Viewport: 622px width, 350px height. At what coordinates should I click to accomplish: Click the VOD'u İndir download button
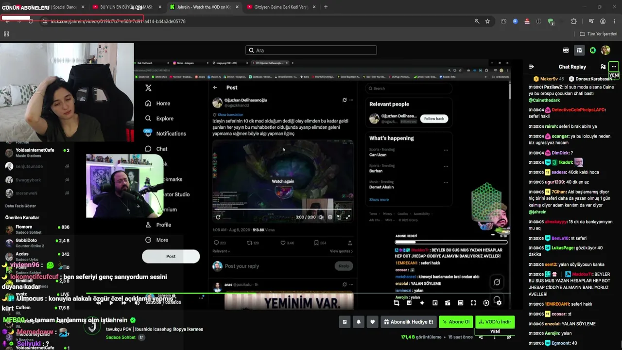(495, 322)
